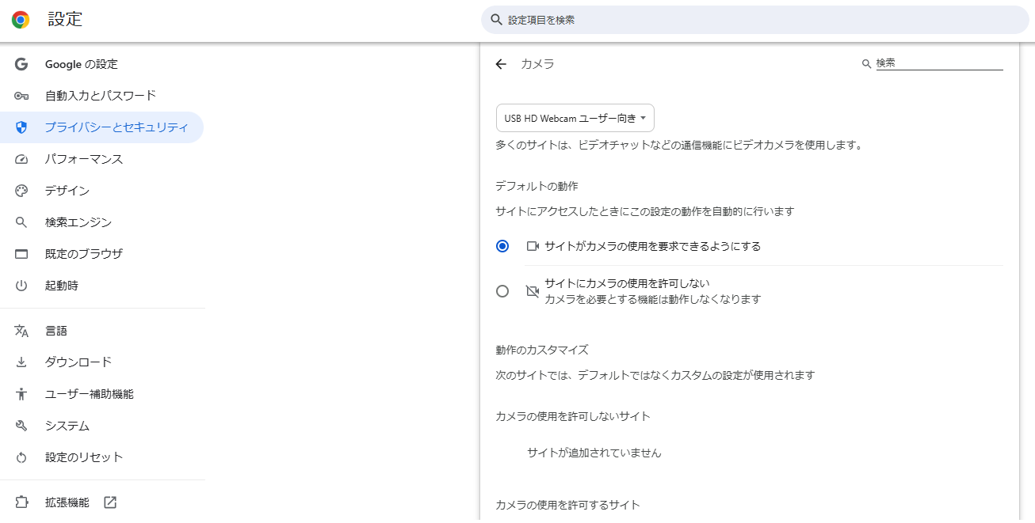1035x523 pixels.
Task: Click the back arrow beside カメラ
Action: pyautogui.click(x=501, y=64)
